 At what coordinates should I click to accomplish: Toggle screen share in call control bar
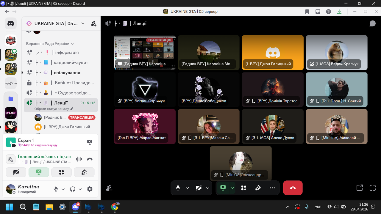pyautogui.click(x=223, y=188)
